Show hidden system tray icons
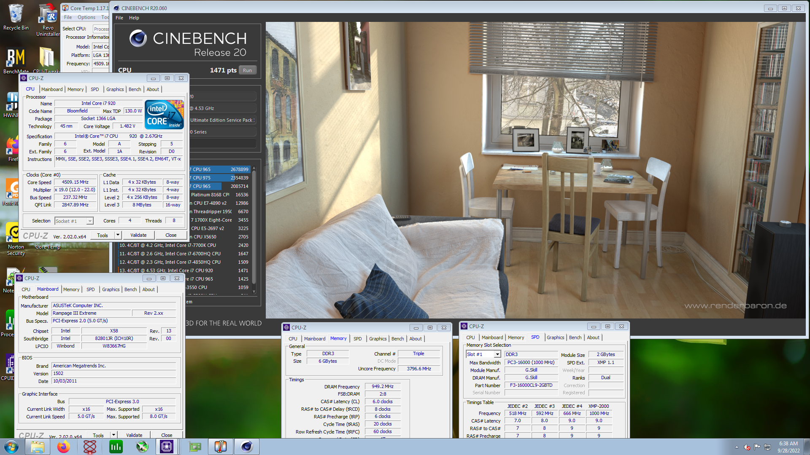810x455 pixels. [x=737, y=447]
